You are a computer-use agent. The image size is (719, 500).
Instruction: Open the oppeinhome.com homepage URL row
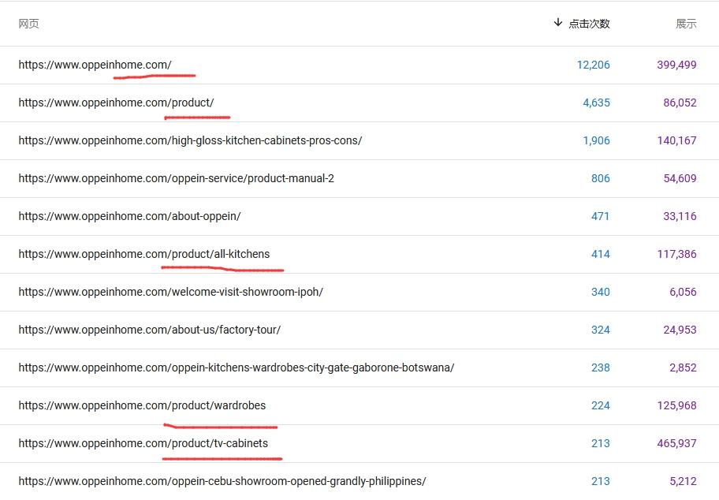[95, 65]
